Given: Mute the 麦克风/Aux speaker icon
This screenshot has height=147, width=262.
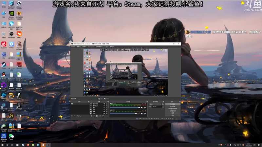Looking at the screenshot, I should (142, 108).
